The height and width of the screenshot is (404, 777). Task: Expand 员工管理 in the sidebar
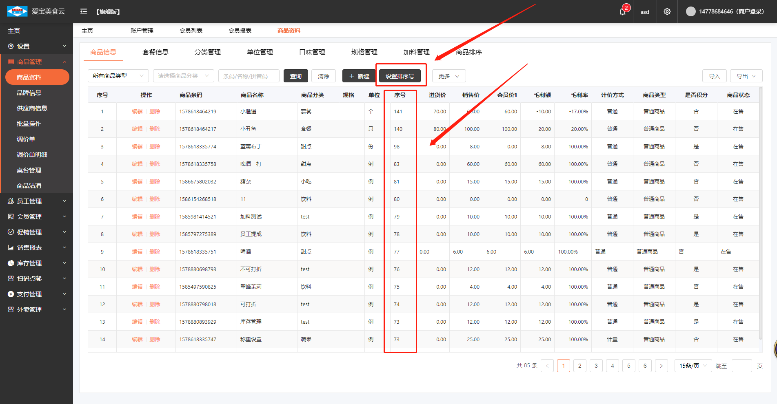pyautogui.click(x=36, y=201)
